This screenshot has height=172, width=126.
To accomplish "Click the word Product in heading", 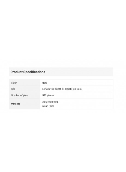I will click(17, 72).
